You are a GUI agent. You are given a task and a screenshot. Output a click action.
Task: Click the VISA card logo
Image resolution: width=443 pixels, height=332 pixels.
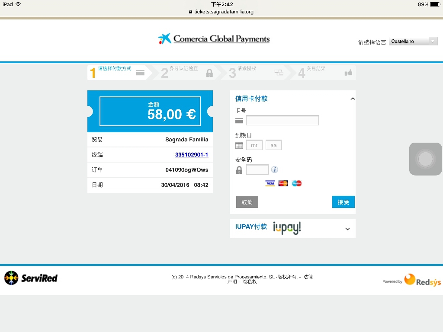(270, 183)
